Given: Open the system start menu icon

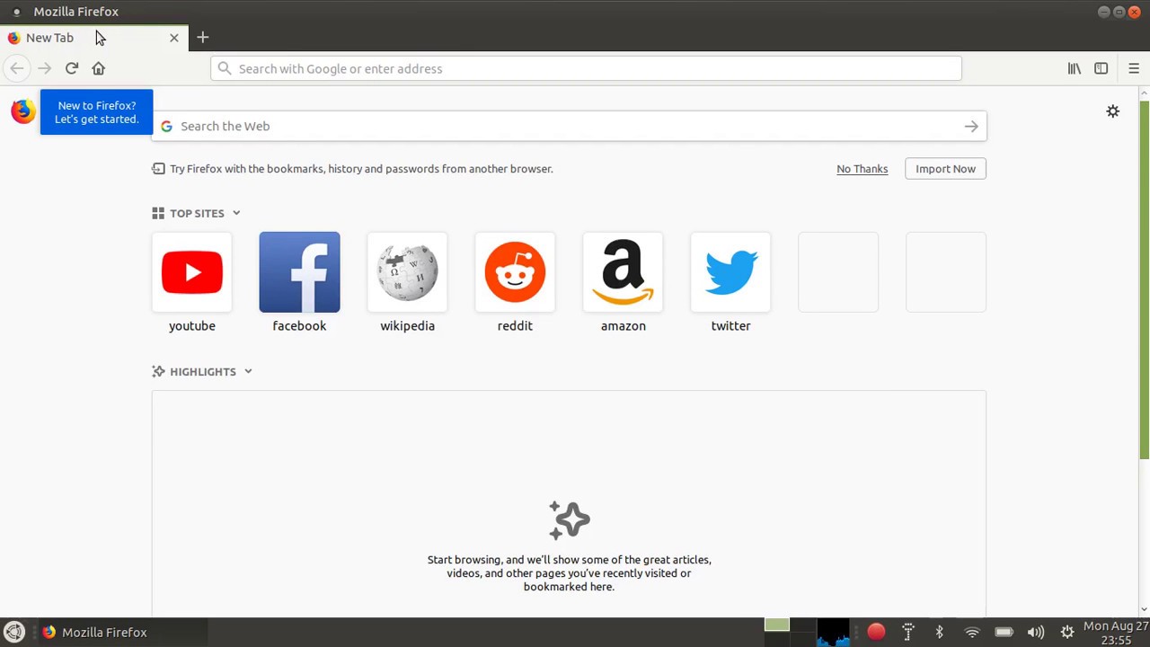Looking at the screenshot, I should (x=13, y=632).
